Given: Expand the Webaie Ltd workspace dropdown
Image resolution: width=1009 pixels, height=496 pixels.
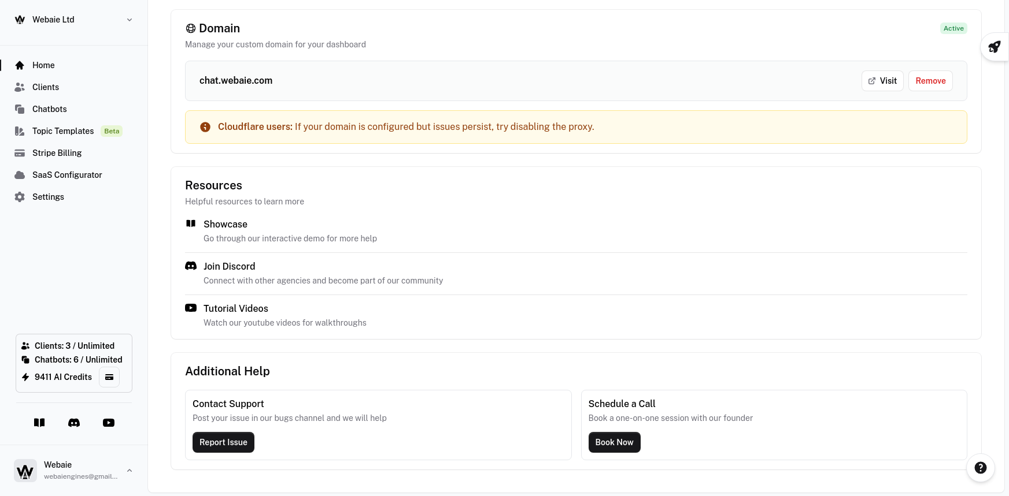Looking at the screenshot, I should tap(130, 20).
